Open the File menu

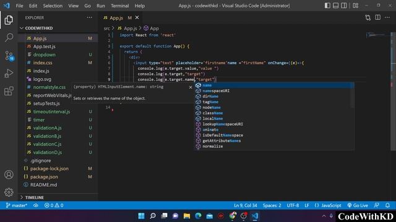(19, 6)
